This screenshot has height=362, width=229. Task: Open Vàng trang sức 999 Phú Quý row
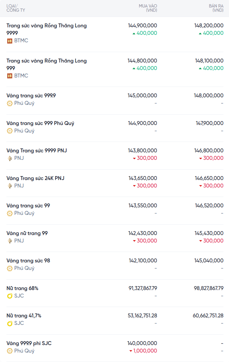40,123
